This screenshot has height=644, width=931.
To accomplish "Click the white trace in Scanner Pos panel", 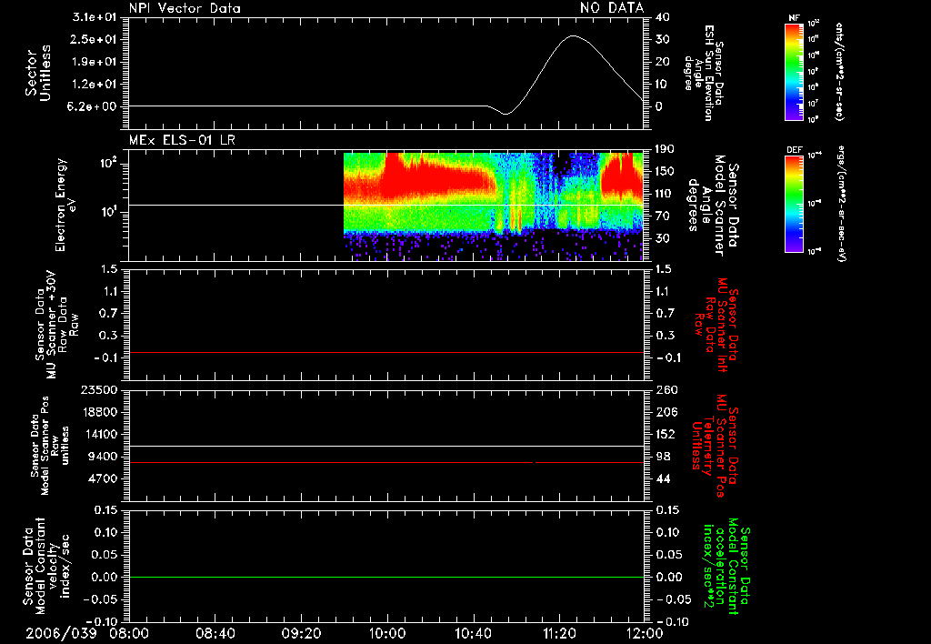I will [386, 446].
